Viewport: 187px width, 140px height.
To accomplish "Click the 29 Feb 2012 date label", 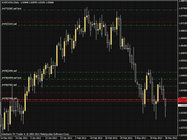I will coord(126,138).
